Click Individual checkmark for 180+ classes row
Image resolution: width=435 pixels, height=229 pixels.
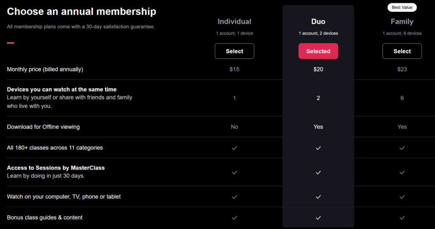tap(234, 148)
